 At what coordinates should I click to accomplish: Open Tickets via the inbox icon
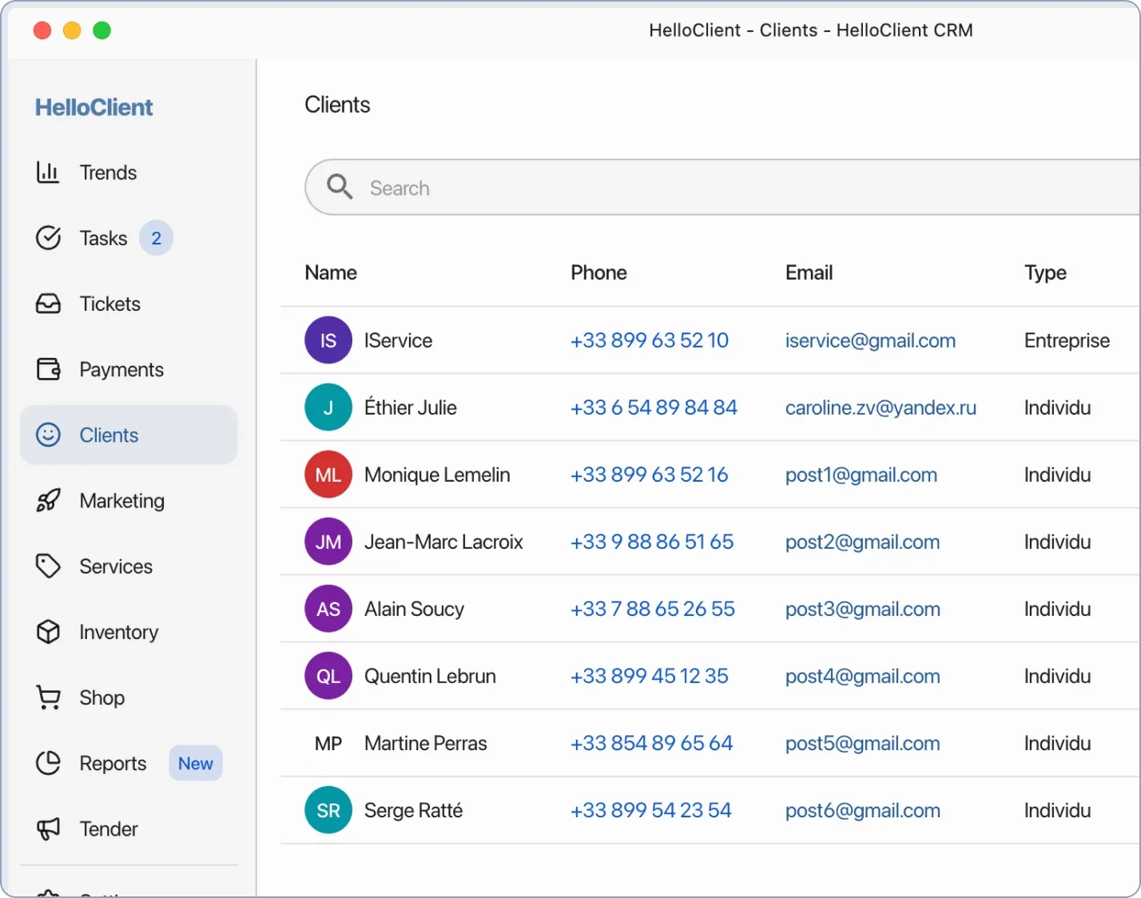(49, 304)
